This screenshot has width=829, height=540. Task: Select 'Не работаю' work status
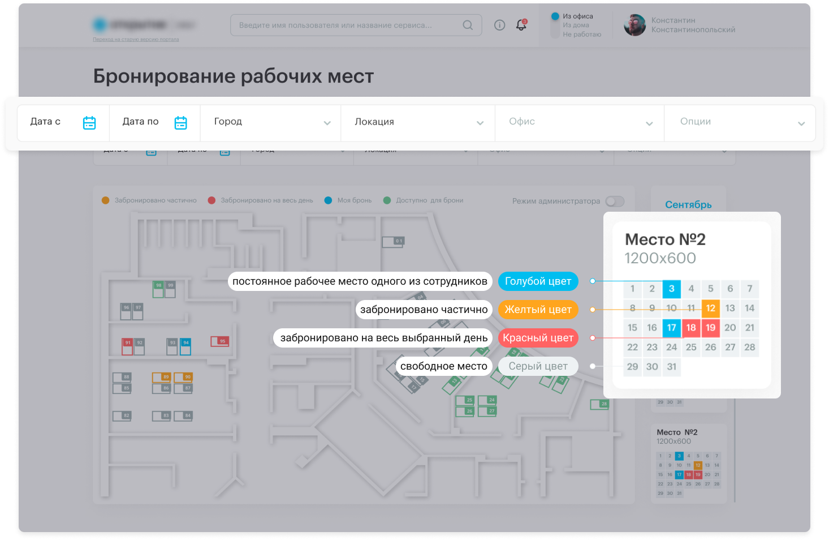pos(581,35)
